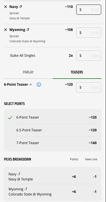The height and width of the screenshot is (202, 106).
Task: Choose the 6-Point Teaser option
Action: coord(52,117)
